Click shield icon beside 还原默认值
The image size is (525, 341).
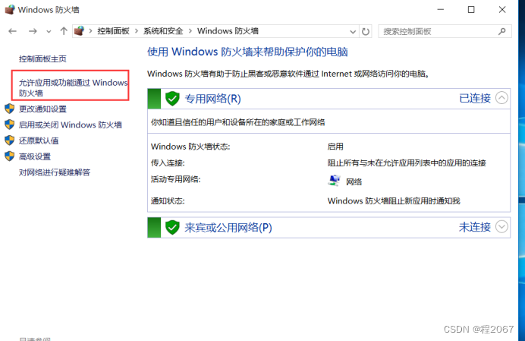(9, 141)
